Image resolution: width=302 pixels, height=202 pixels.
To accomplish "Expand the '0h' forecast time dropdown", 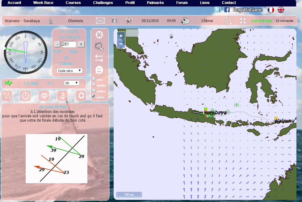I will click(x=72, y=83).
